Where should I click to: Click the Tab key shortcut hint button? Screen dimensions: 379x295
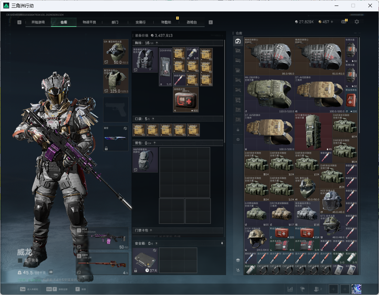point(29,289)
